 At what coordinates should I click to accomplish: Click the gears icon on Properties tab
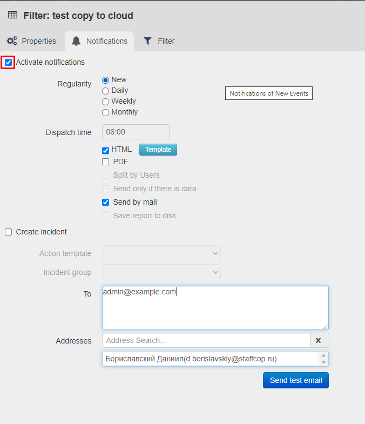coord(12,41)
